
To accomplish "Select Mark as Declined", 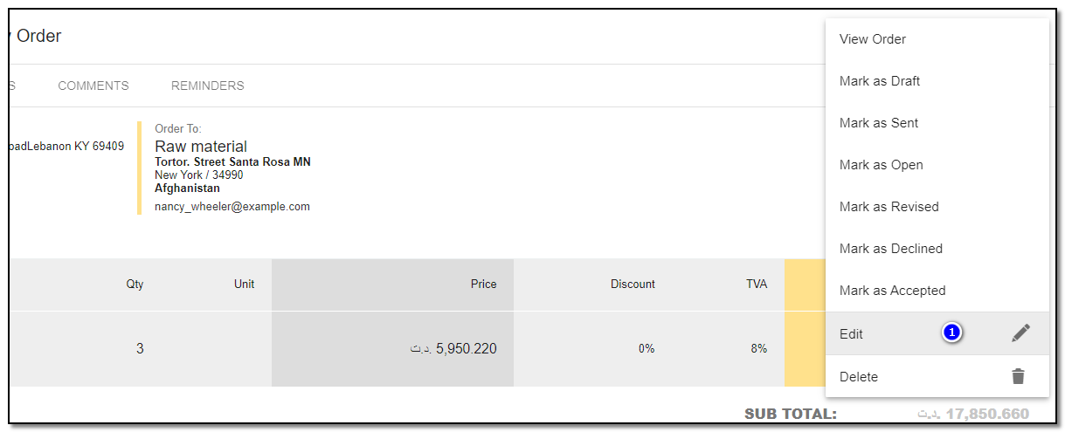I will (x=890, y=249).
